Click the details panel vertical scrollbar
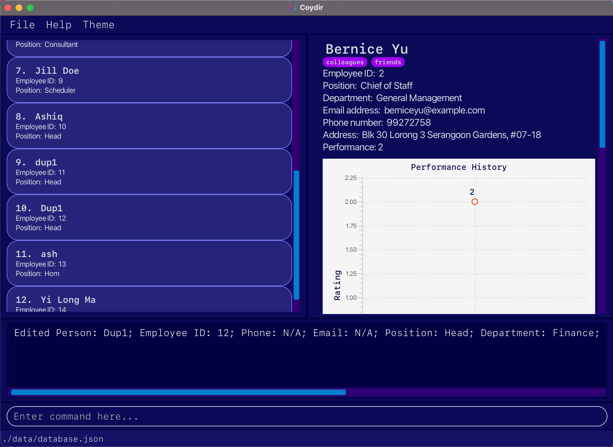The width and height of the screenshot is (613, 447). point(602,94)
